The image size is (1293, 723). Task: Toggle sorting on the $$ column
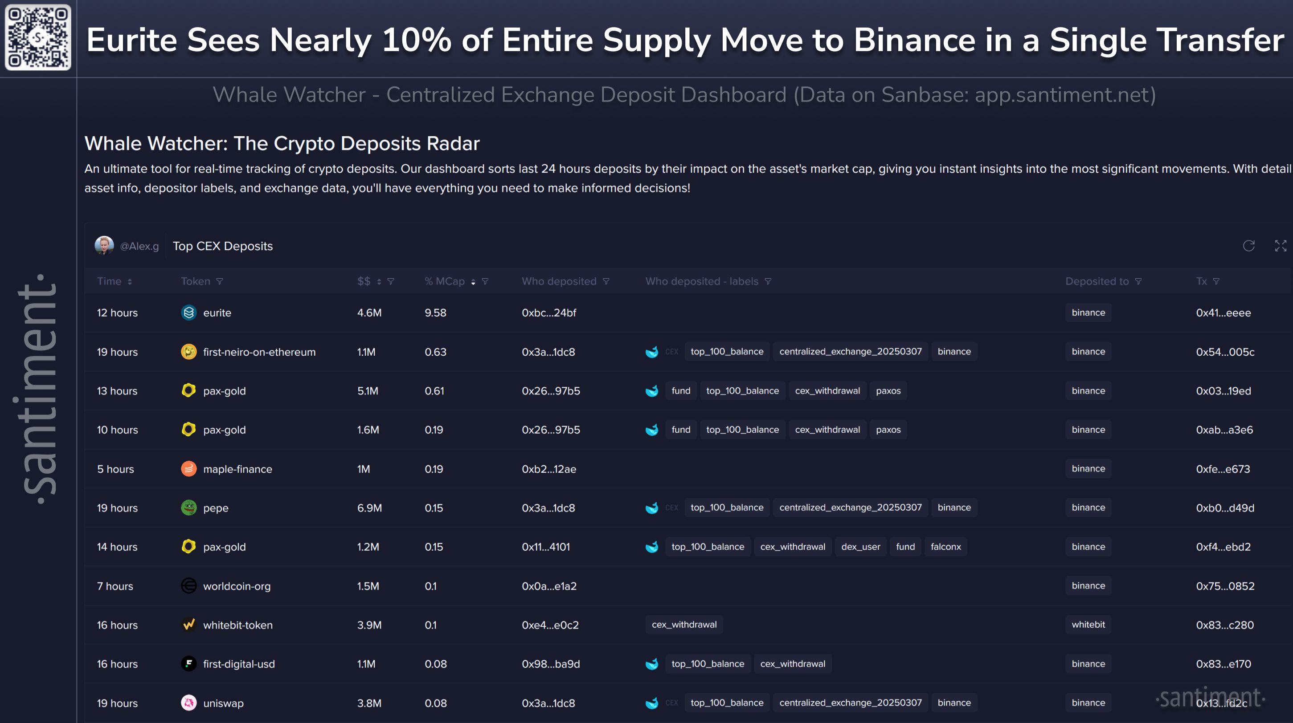tap(379, 282)
